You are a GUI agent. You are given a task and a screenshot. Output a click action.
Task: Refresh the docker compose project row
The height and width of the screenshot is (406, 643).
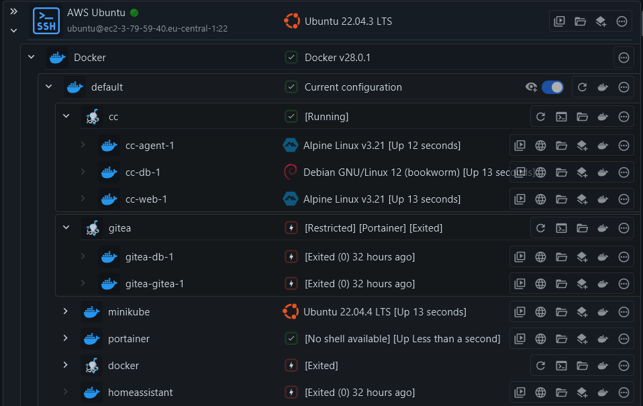click(540, 366)
